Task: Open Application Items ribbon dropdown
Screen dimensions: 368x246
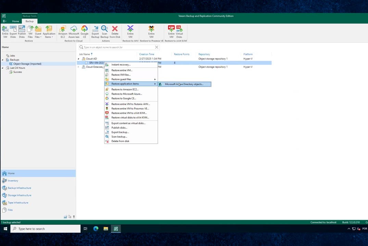Action: [x=49, y=32]
